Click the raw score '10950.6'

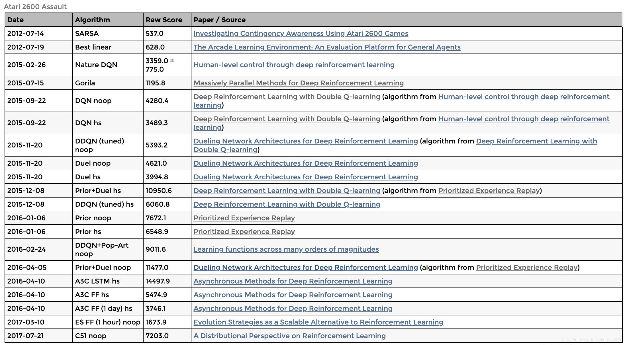point(159,191)
